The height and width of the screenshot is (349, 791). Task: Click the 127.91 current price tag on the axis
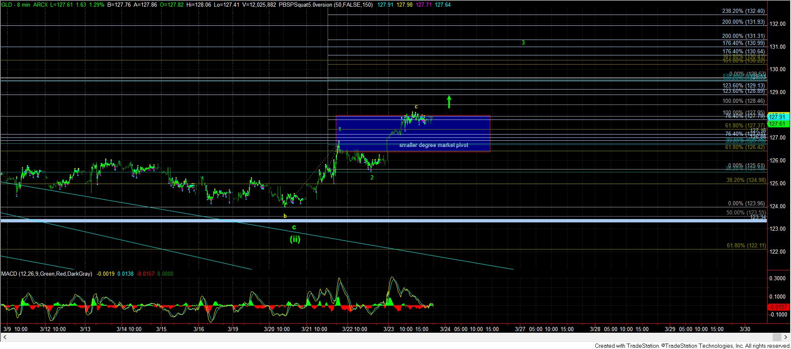[777, 117]
